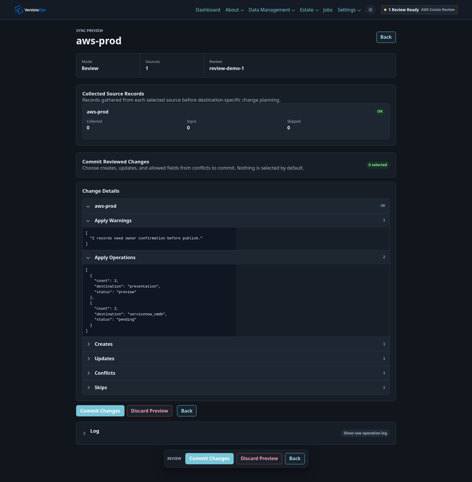The image size is (472, 482).
Task: Go to the Jobs page
Action: pos(328,10)
